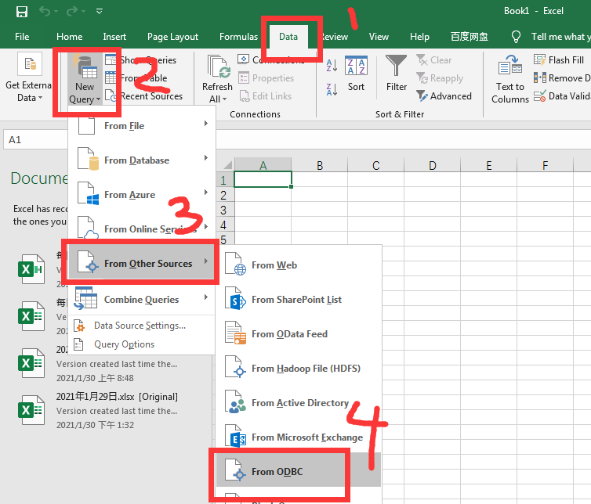Toggle the Filter funnel button
The image size is (591, 504).
(x=396, y=74)
